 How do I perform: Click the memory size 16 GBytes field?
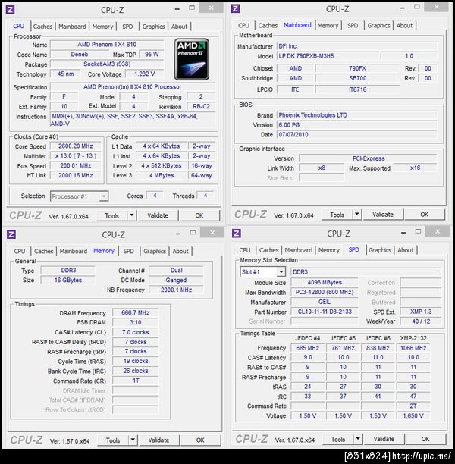pyautogui.click(x=68, y=280)
